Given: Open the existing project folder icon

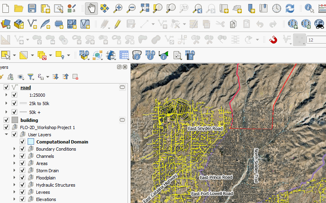Looking at the screenshot, I should (x=18, y=8).
